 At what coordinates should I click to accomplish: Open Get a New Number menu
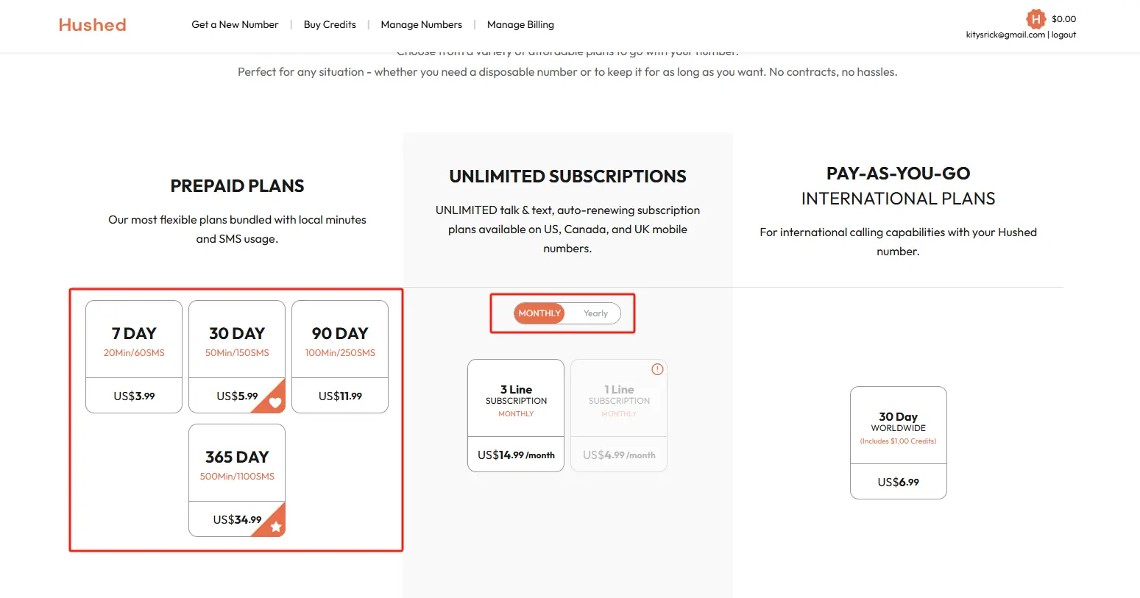click(235, 25)
